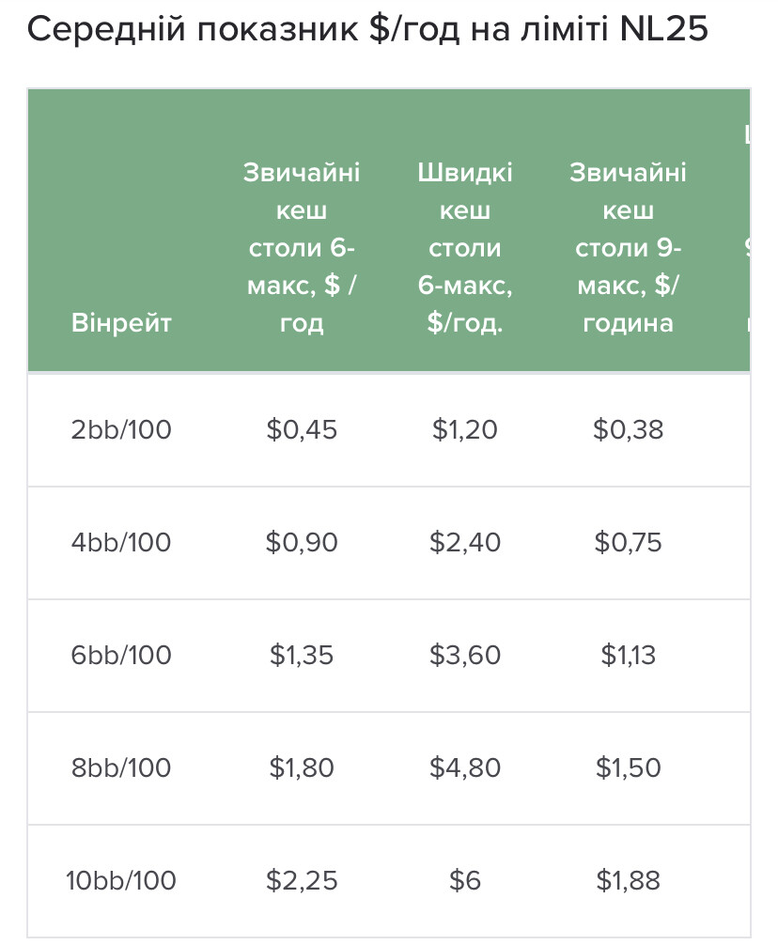The height and width of the screenshot is (945, 778).
Task: Click the $6 value in last row
Action: [x=464, y=880]
